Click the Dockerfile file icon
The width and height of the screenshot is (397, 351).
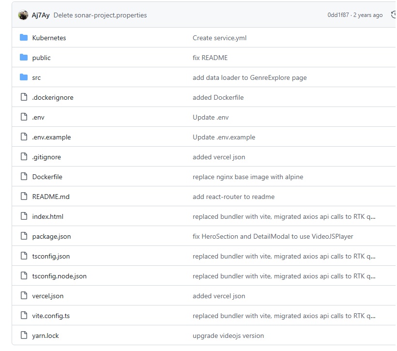(24, 177)
